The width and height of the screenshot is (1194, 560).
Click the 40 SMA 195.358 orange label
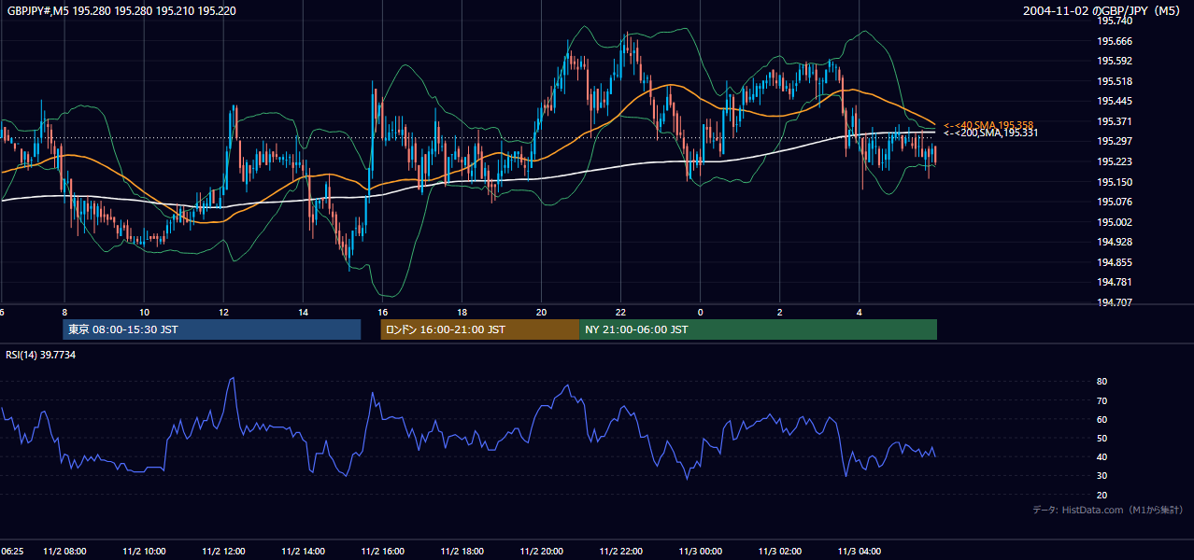[x=988, y=124]
